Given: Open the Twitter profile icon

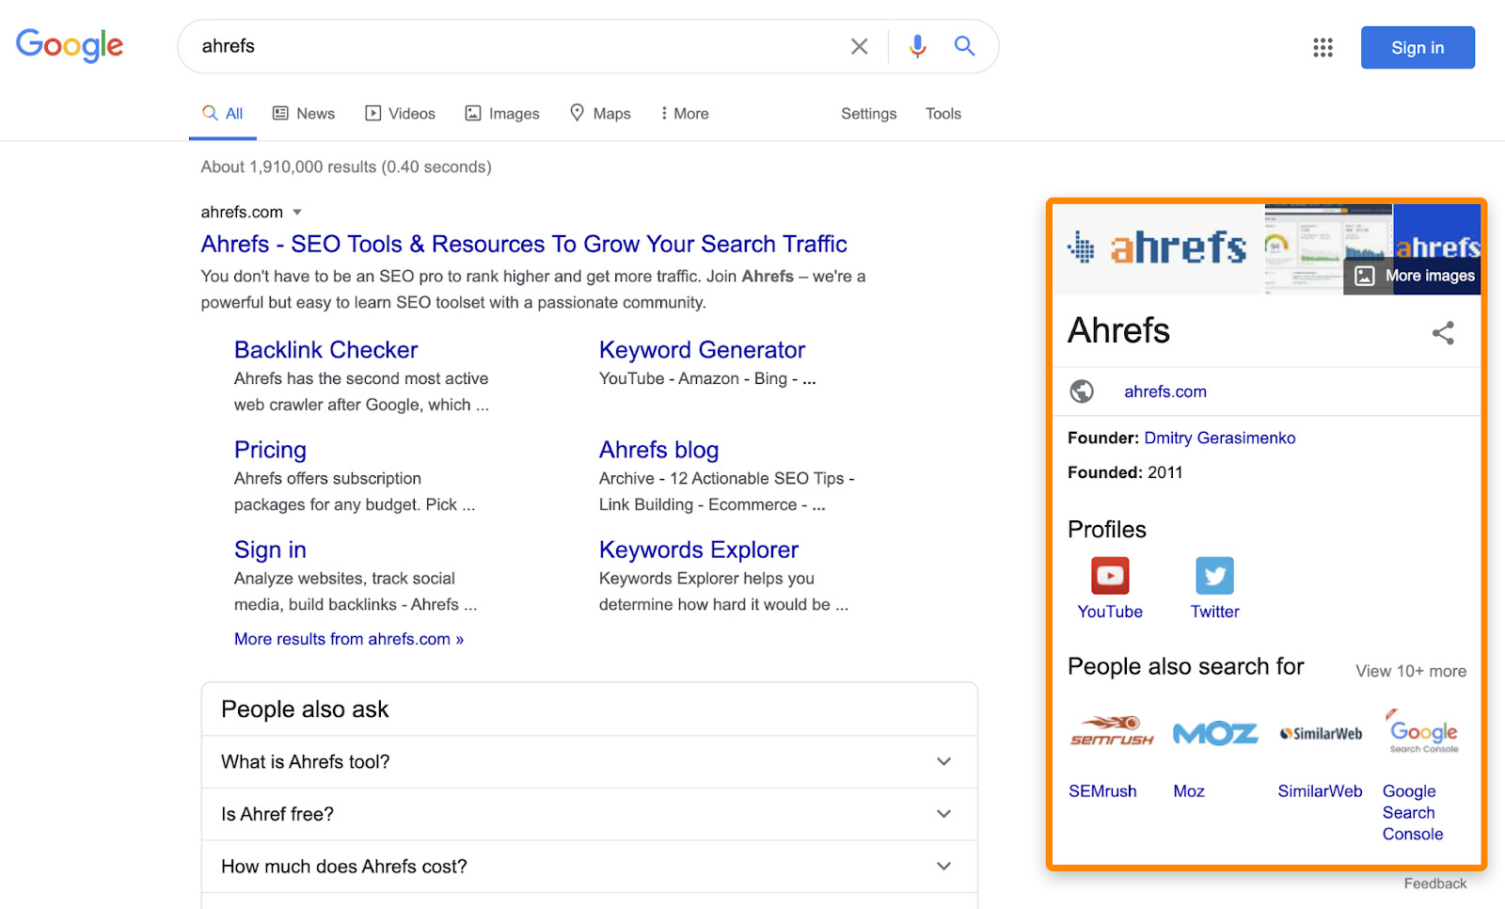Looking at the screenshot, I should pos(1214,575).
